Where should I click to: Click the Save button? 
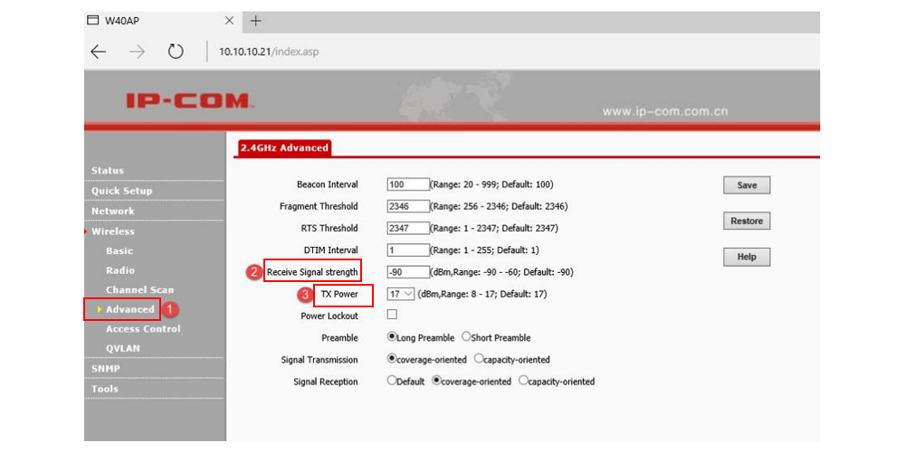tap(747, 185)
